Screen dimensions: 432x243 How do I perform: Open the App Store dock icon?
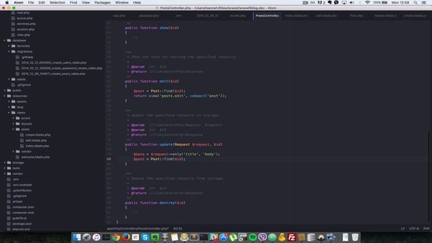coord(223,237)
